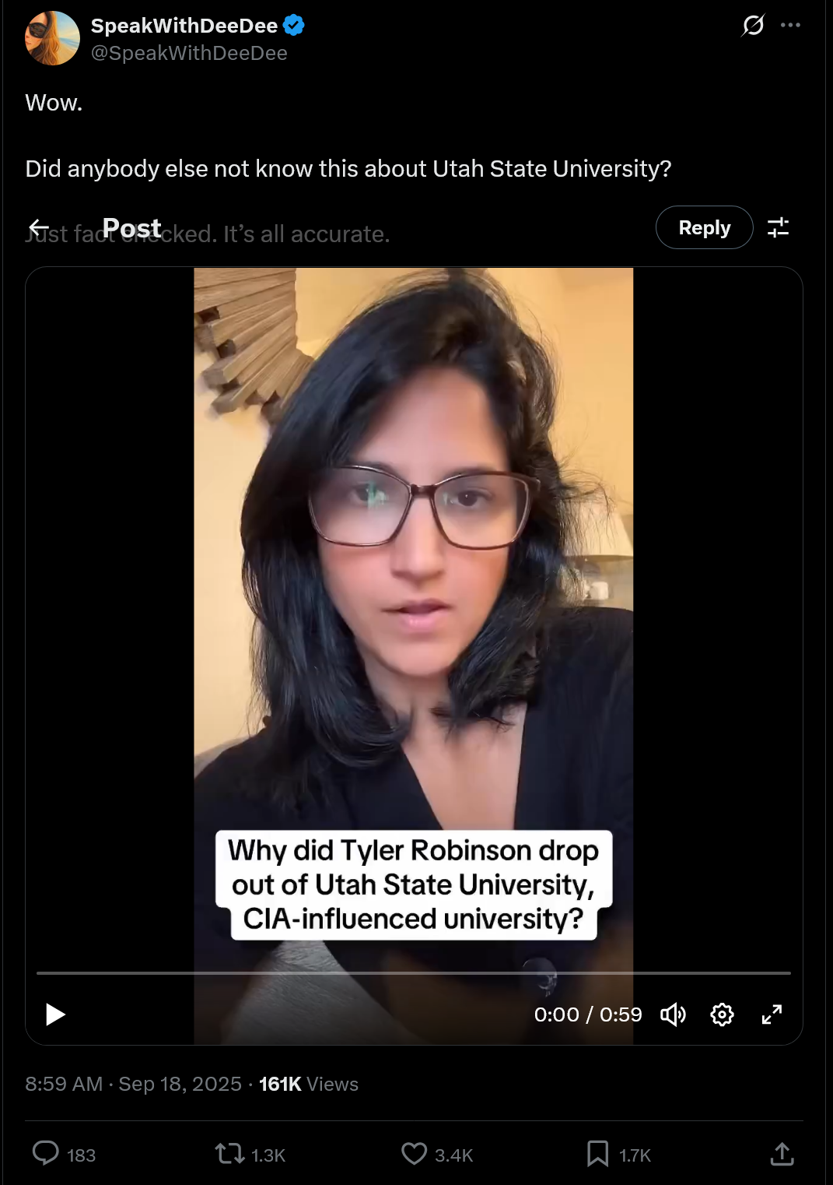The height and width of the screenshot is (1185, 833).
Task: Click the comment icon with 183 replies
Action: point(45,1153)
